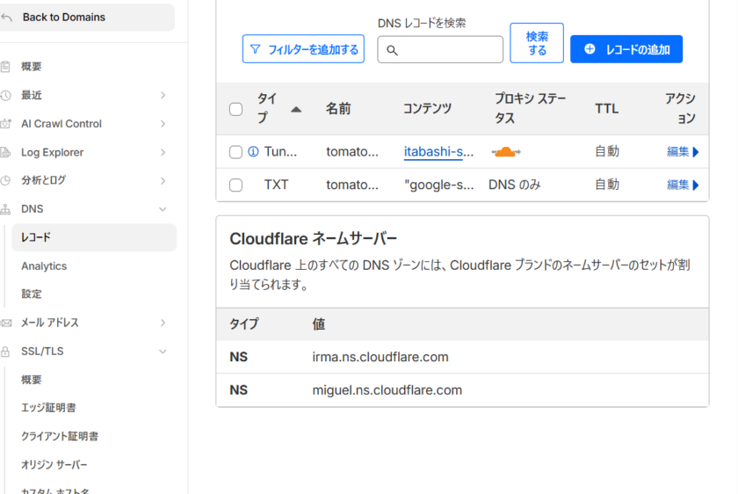Click the Back to Domains arrow icon

point(6,18)
